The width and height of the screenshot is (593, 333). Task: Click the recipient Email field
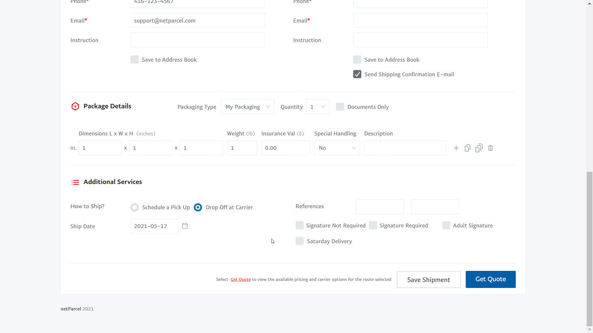[x=420, y=20]
